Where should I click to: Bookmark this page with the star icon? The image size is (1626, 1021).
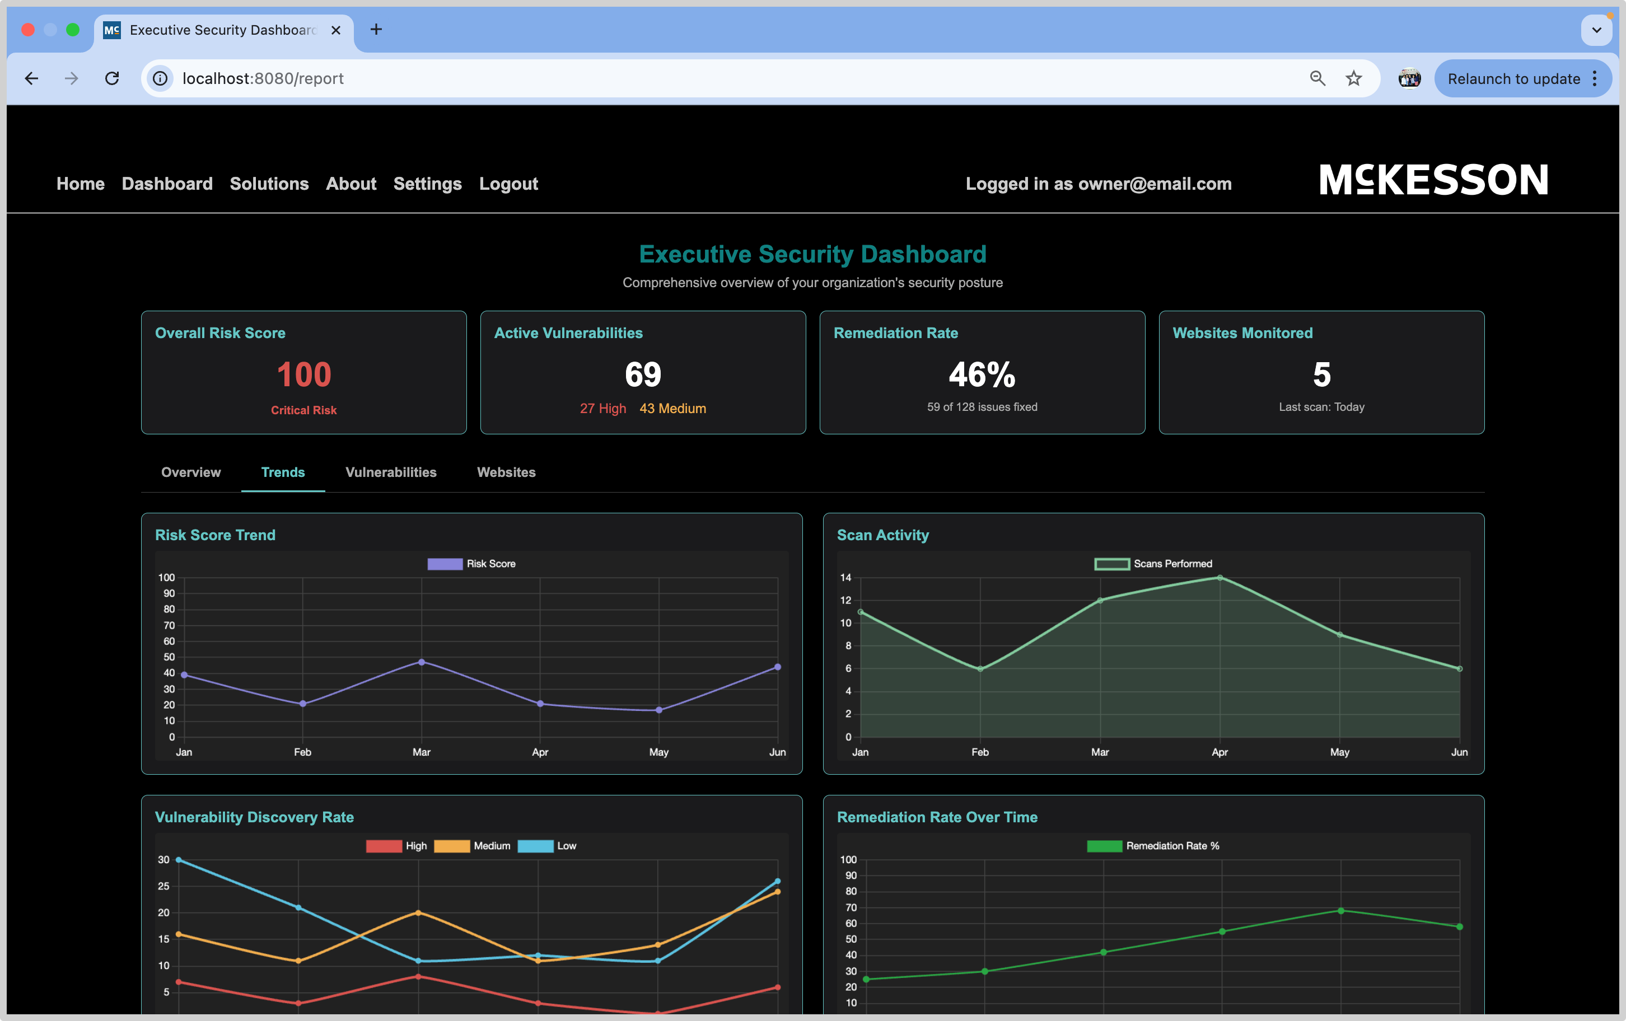point(1353,78)
